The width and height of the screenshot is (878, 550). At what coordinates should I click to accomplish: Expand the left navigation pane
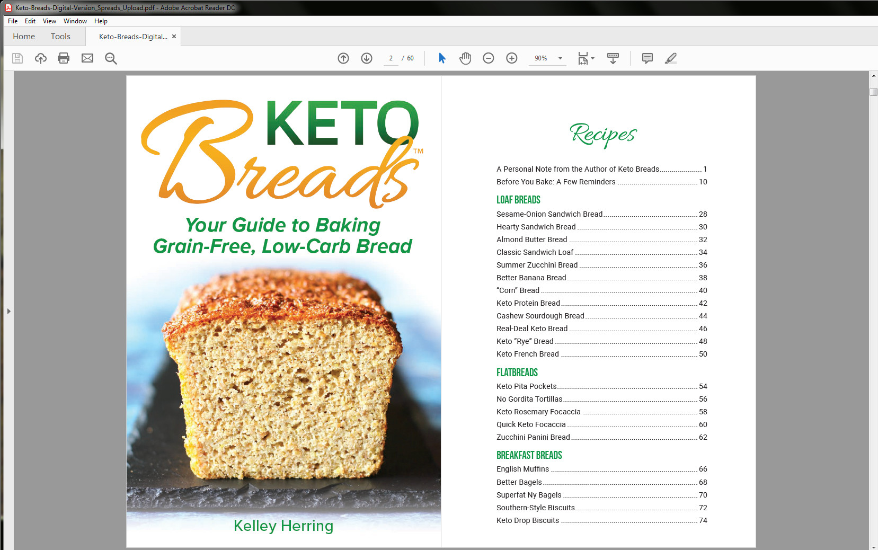pyautogui.click(x=8, y=311)
